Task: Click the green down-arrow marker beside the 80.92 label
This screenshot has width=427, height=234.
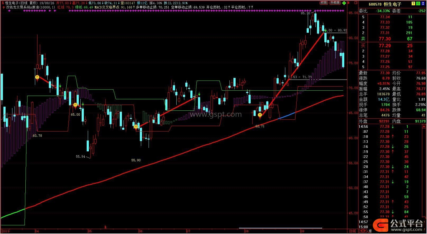Action: pos(326,30)
